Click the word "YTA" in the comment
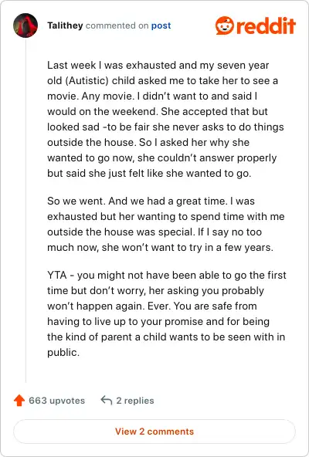 coord(57,275)
